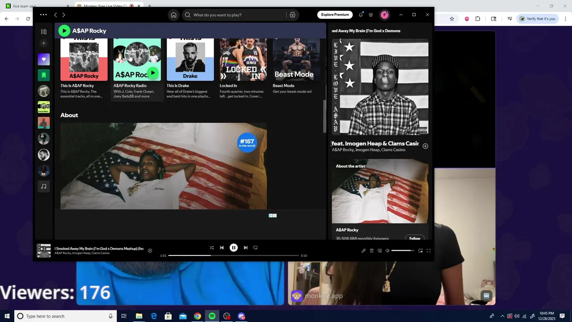Click the 'A$AP Rocky, Imogen Heap, Clams Casino' artists link in the right panel
Viewport: 572px width, 322px height.
coord(369,150)
